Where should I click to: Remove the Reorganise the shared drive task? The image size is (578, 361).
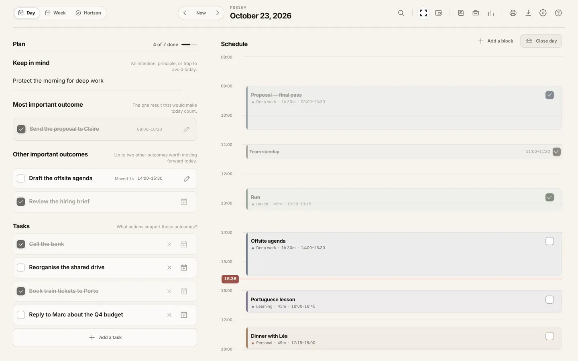[169, 268]
